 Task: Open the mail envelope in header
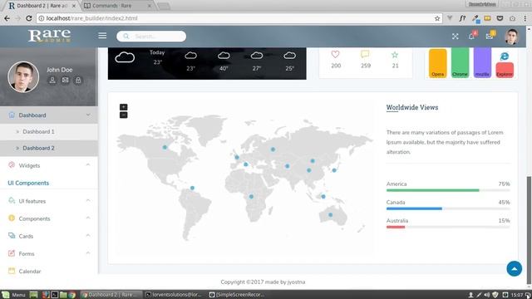pos(490,36)
